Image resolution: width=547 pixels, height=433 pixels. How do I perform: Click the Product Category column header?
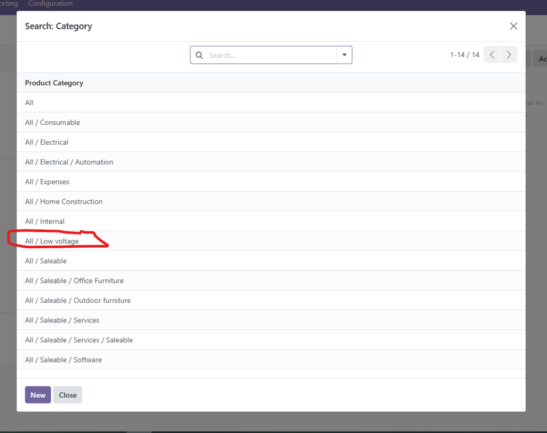pos(54,83)
